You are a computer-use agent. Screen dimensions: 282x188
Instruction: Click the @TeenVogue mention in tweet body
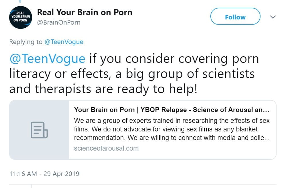click(x=47, y=59)
